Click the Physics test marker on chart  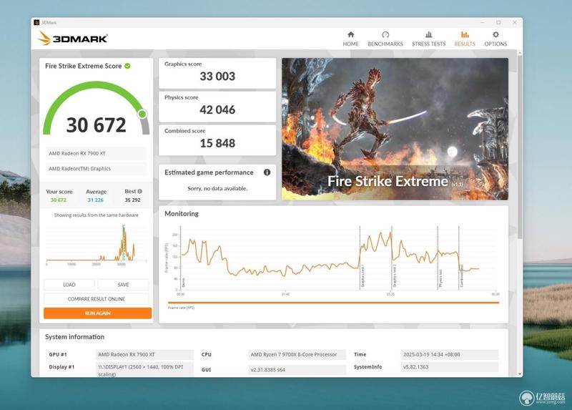[438, 258]
